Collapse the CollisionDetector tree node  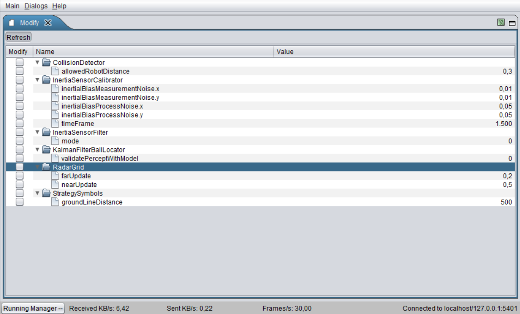coord(38,63)
